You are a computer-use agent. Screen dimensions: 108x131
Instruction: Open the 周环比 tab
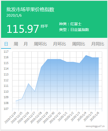coord(40,44)
